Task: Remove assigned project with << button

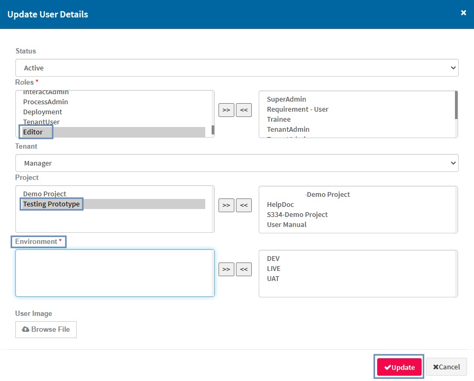Action: click(244, 205)
